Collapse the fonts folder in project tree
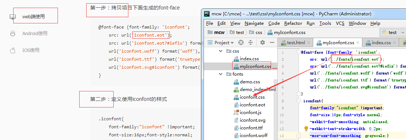 coord(221,74)
